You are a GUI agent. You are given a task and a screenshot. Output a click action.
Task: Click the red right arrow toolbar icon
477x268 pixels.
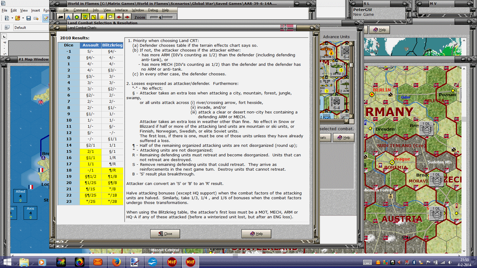coord(127,17)
